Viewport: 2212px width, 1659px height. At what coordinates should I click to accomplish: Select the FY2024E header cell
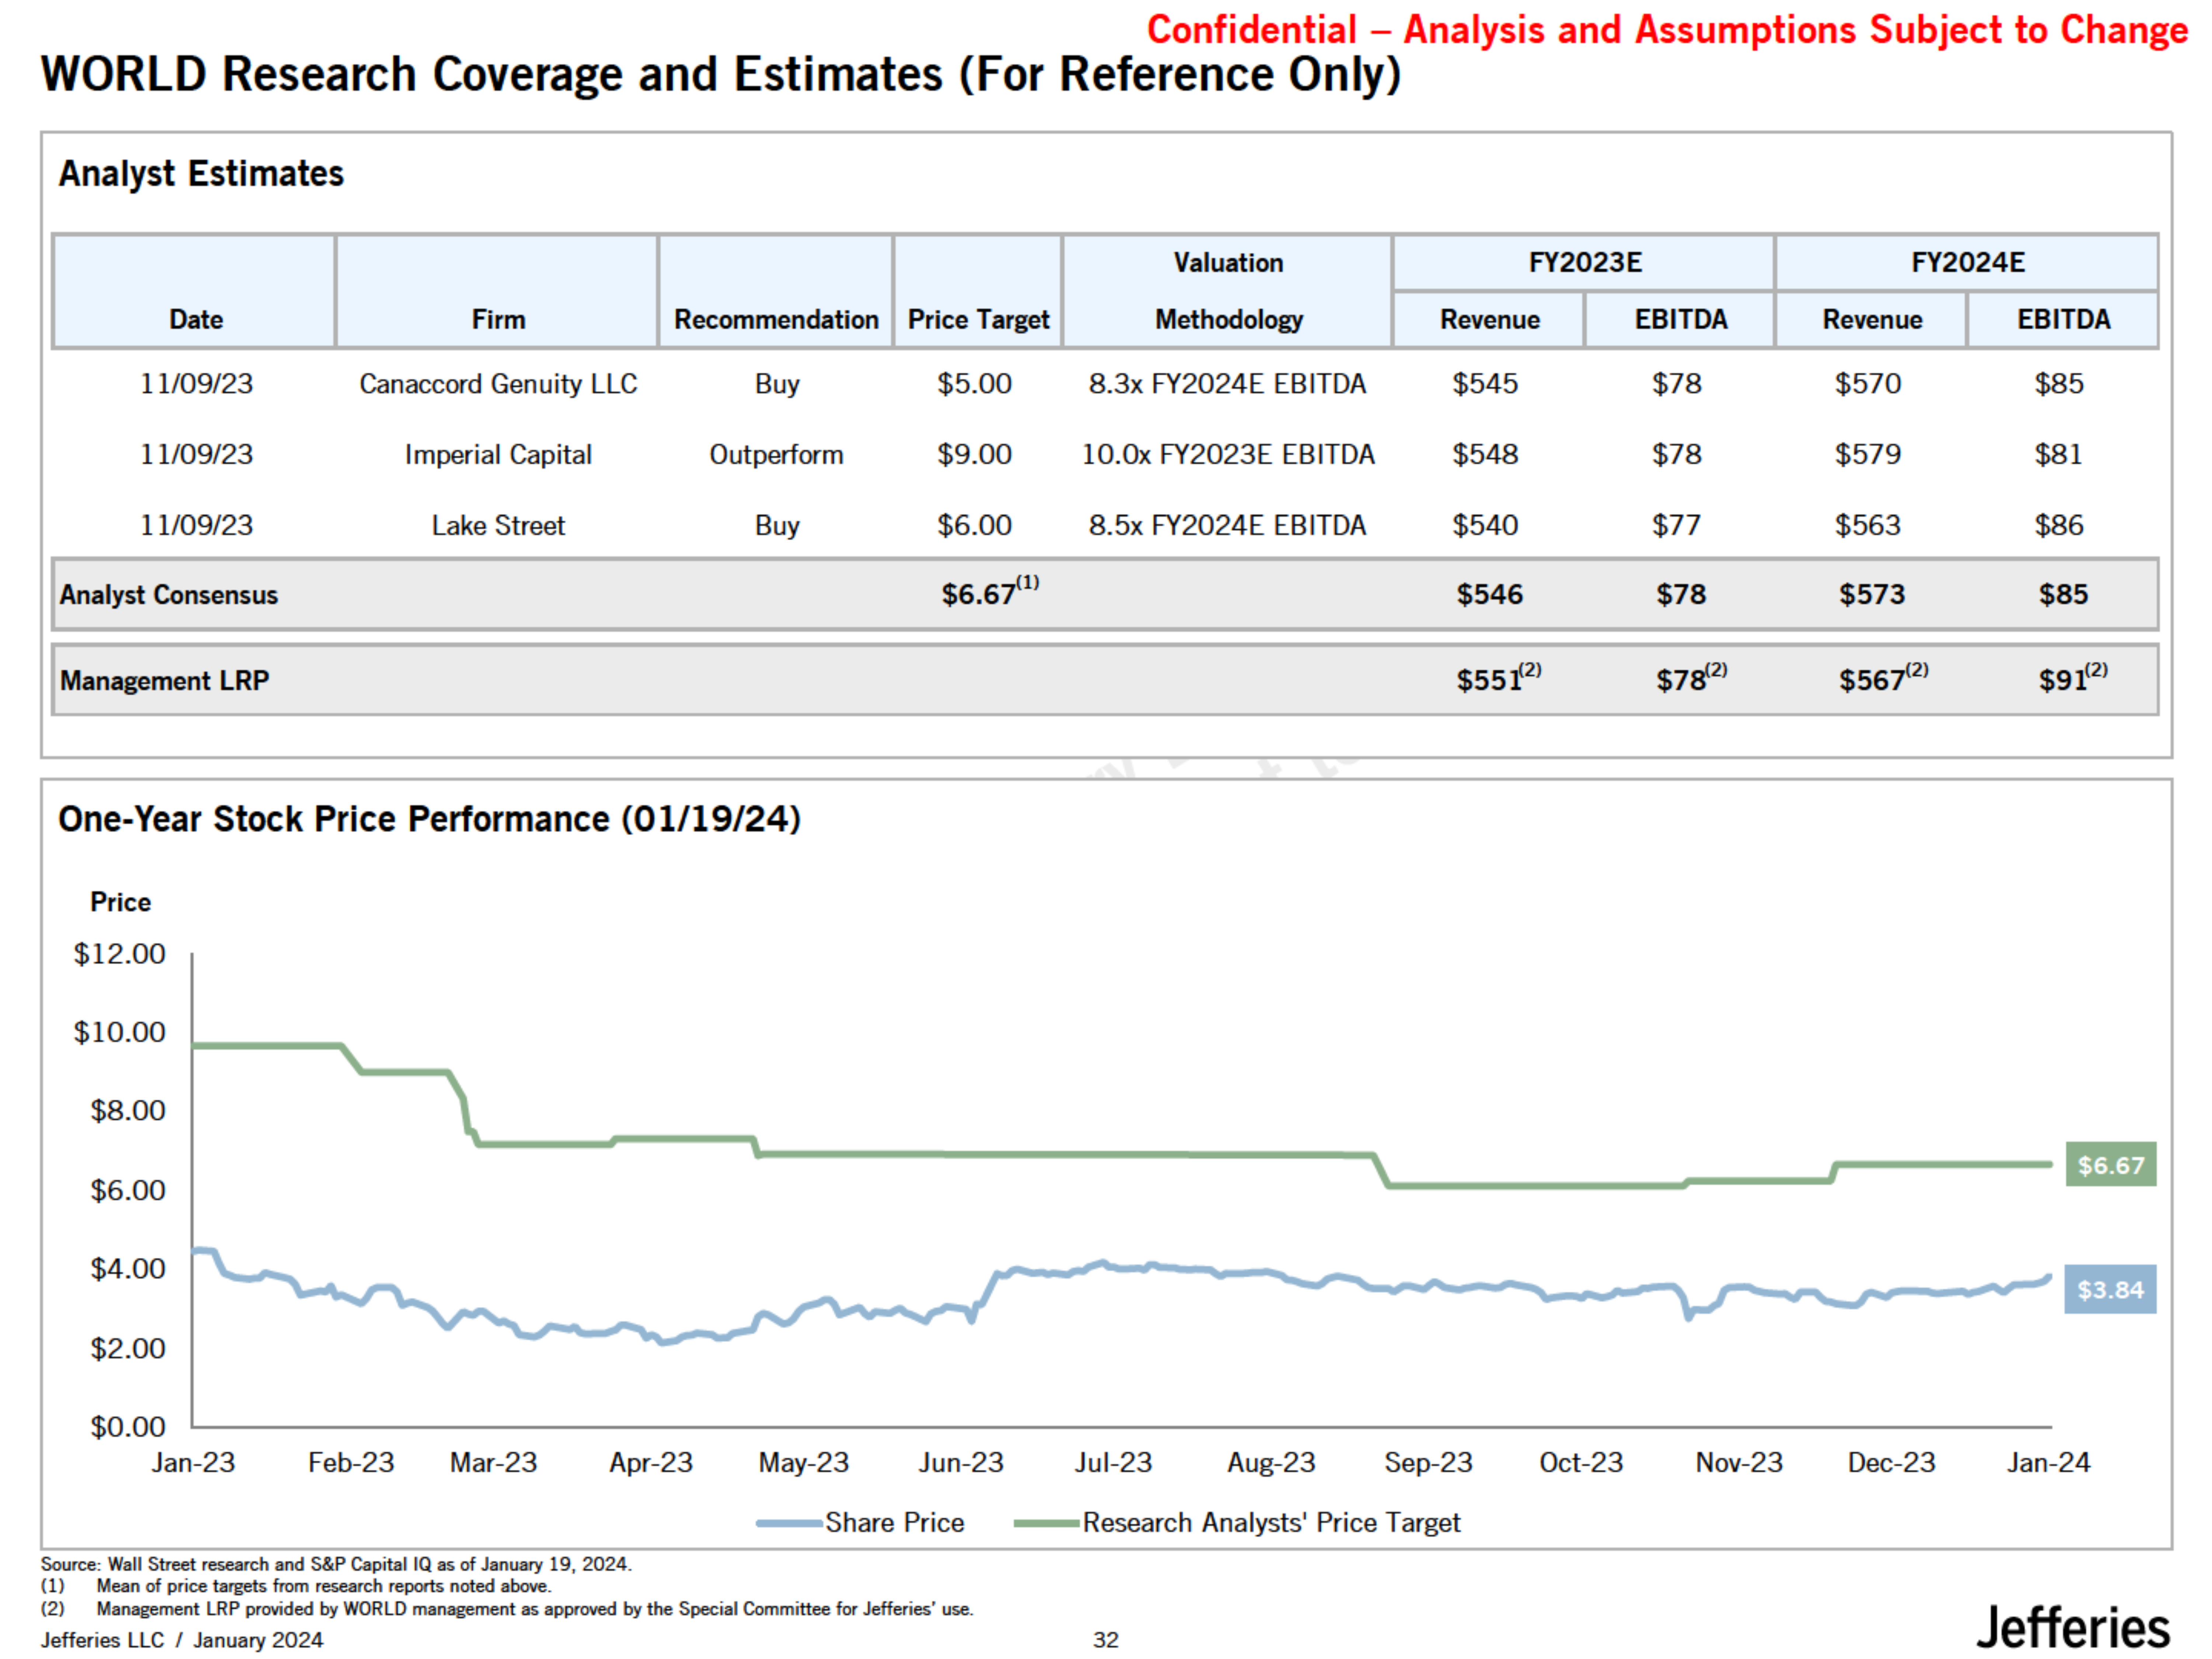pyautogui.click(x=1967, y=262)
